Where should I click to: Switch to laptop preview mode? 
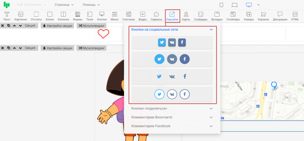235,5
